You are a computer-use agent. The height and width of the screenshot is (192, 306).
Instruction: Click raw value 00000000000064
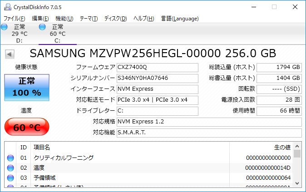pos(268,178)
